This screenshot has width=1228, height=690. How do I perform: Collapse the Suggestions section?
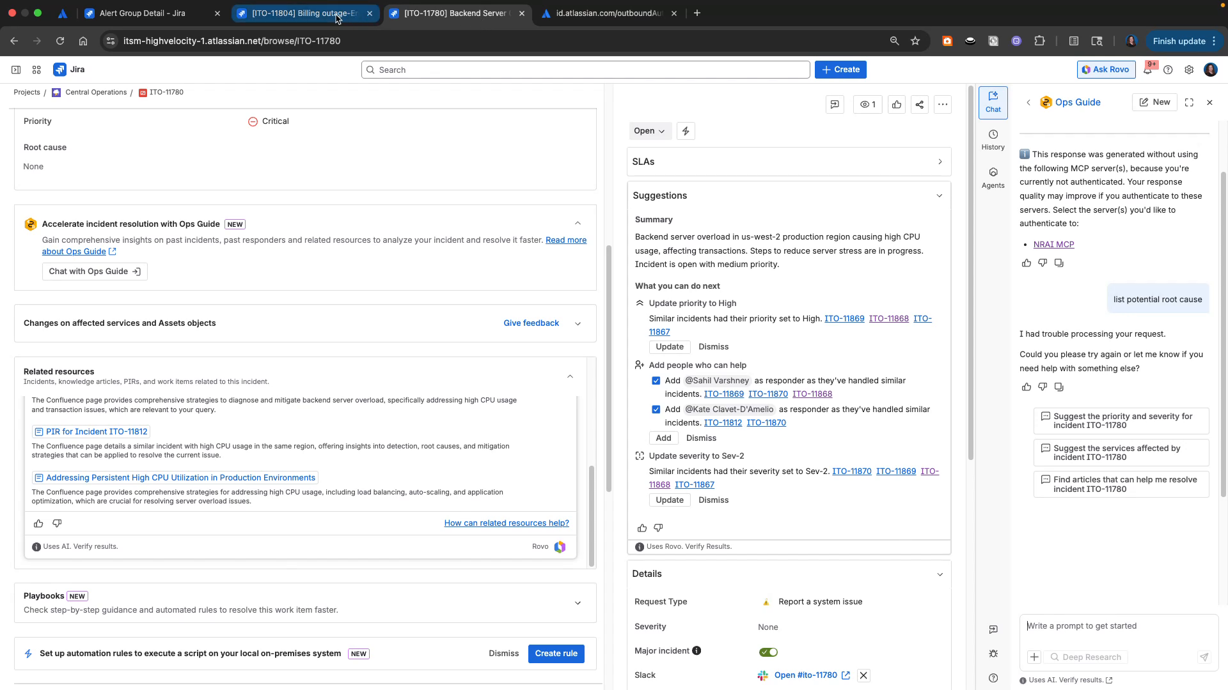pyautogui.click(x=940, y=195)
